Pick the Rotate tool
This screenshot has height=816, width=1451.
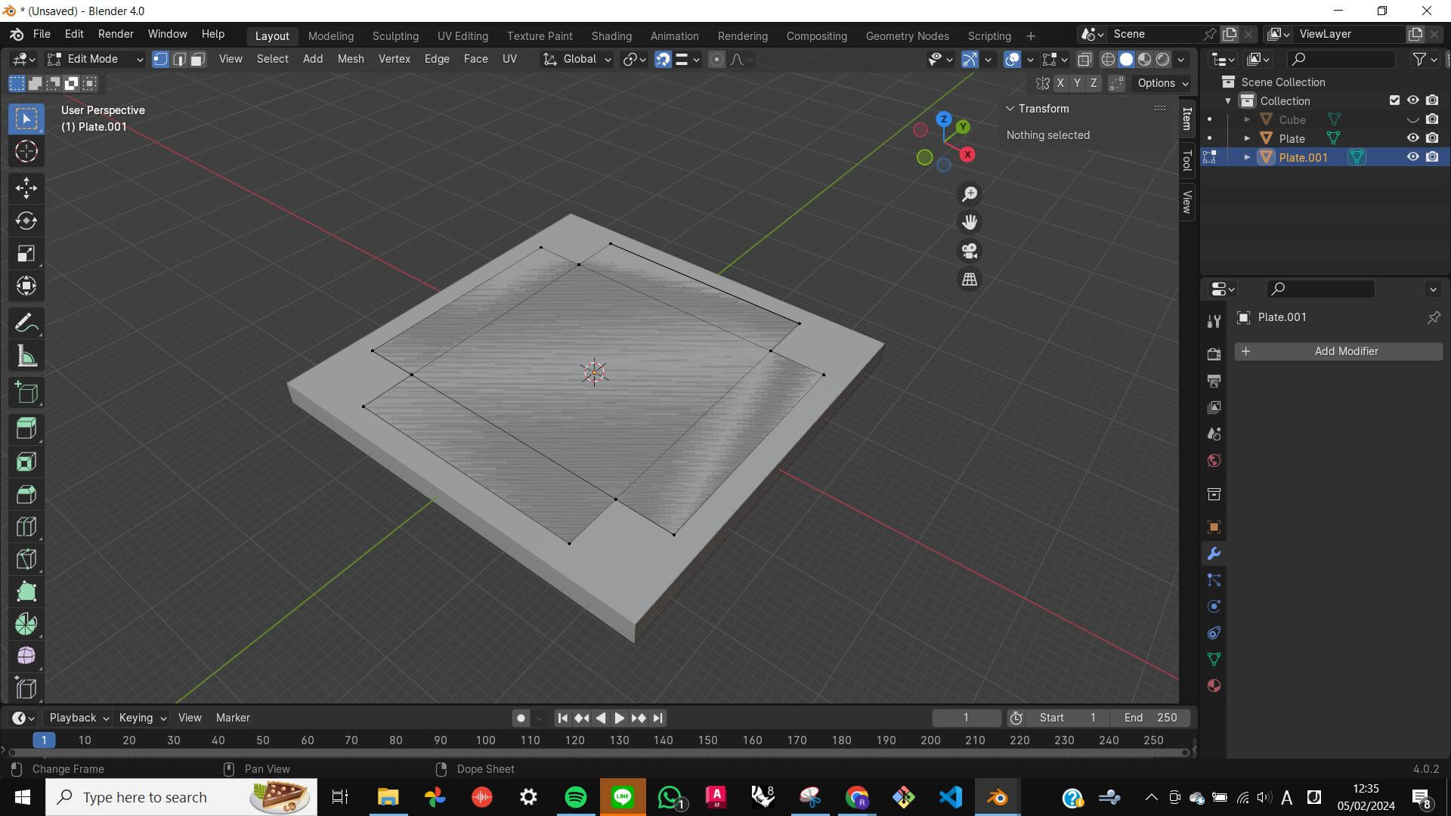pyautogui.click(x=26, y=221)
